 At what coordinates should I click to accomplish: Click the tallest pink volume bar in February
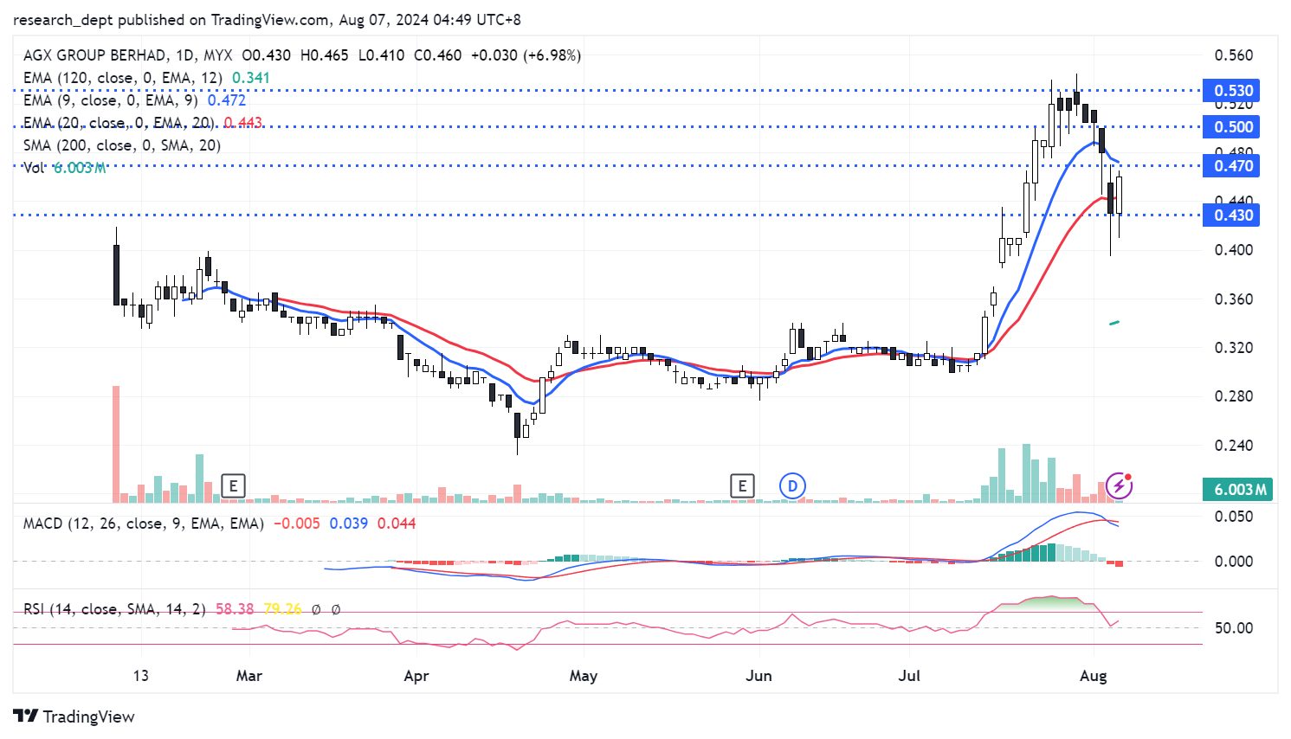tap(116, 443)
